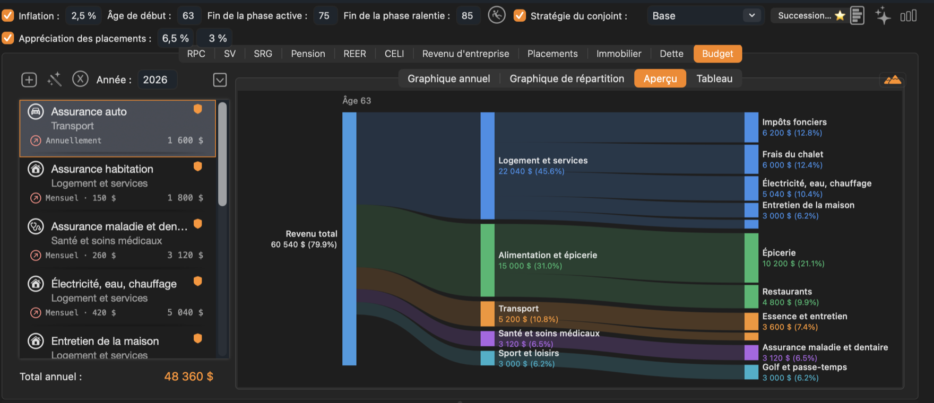Click the Inflation 2,5 % field
Viewport: 934px width, 403px height.
(x=84, y=16)
